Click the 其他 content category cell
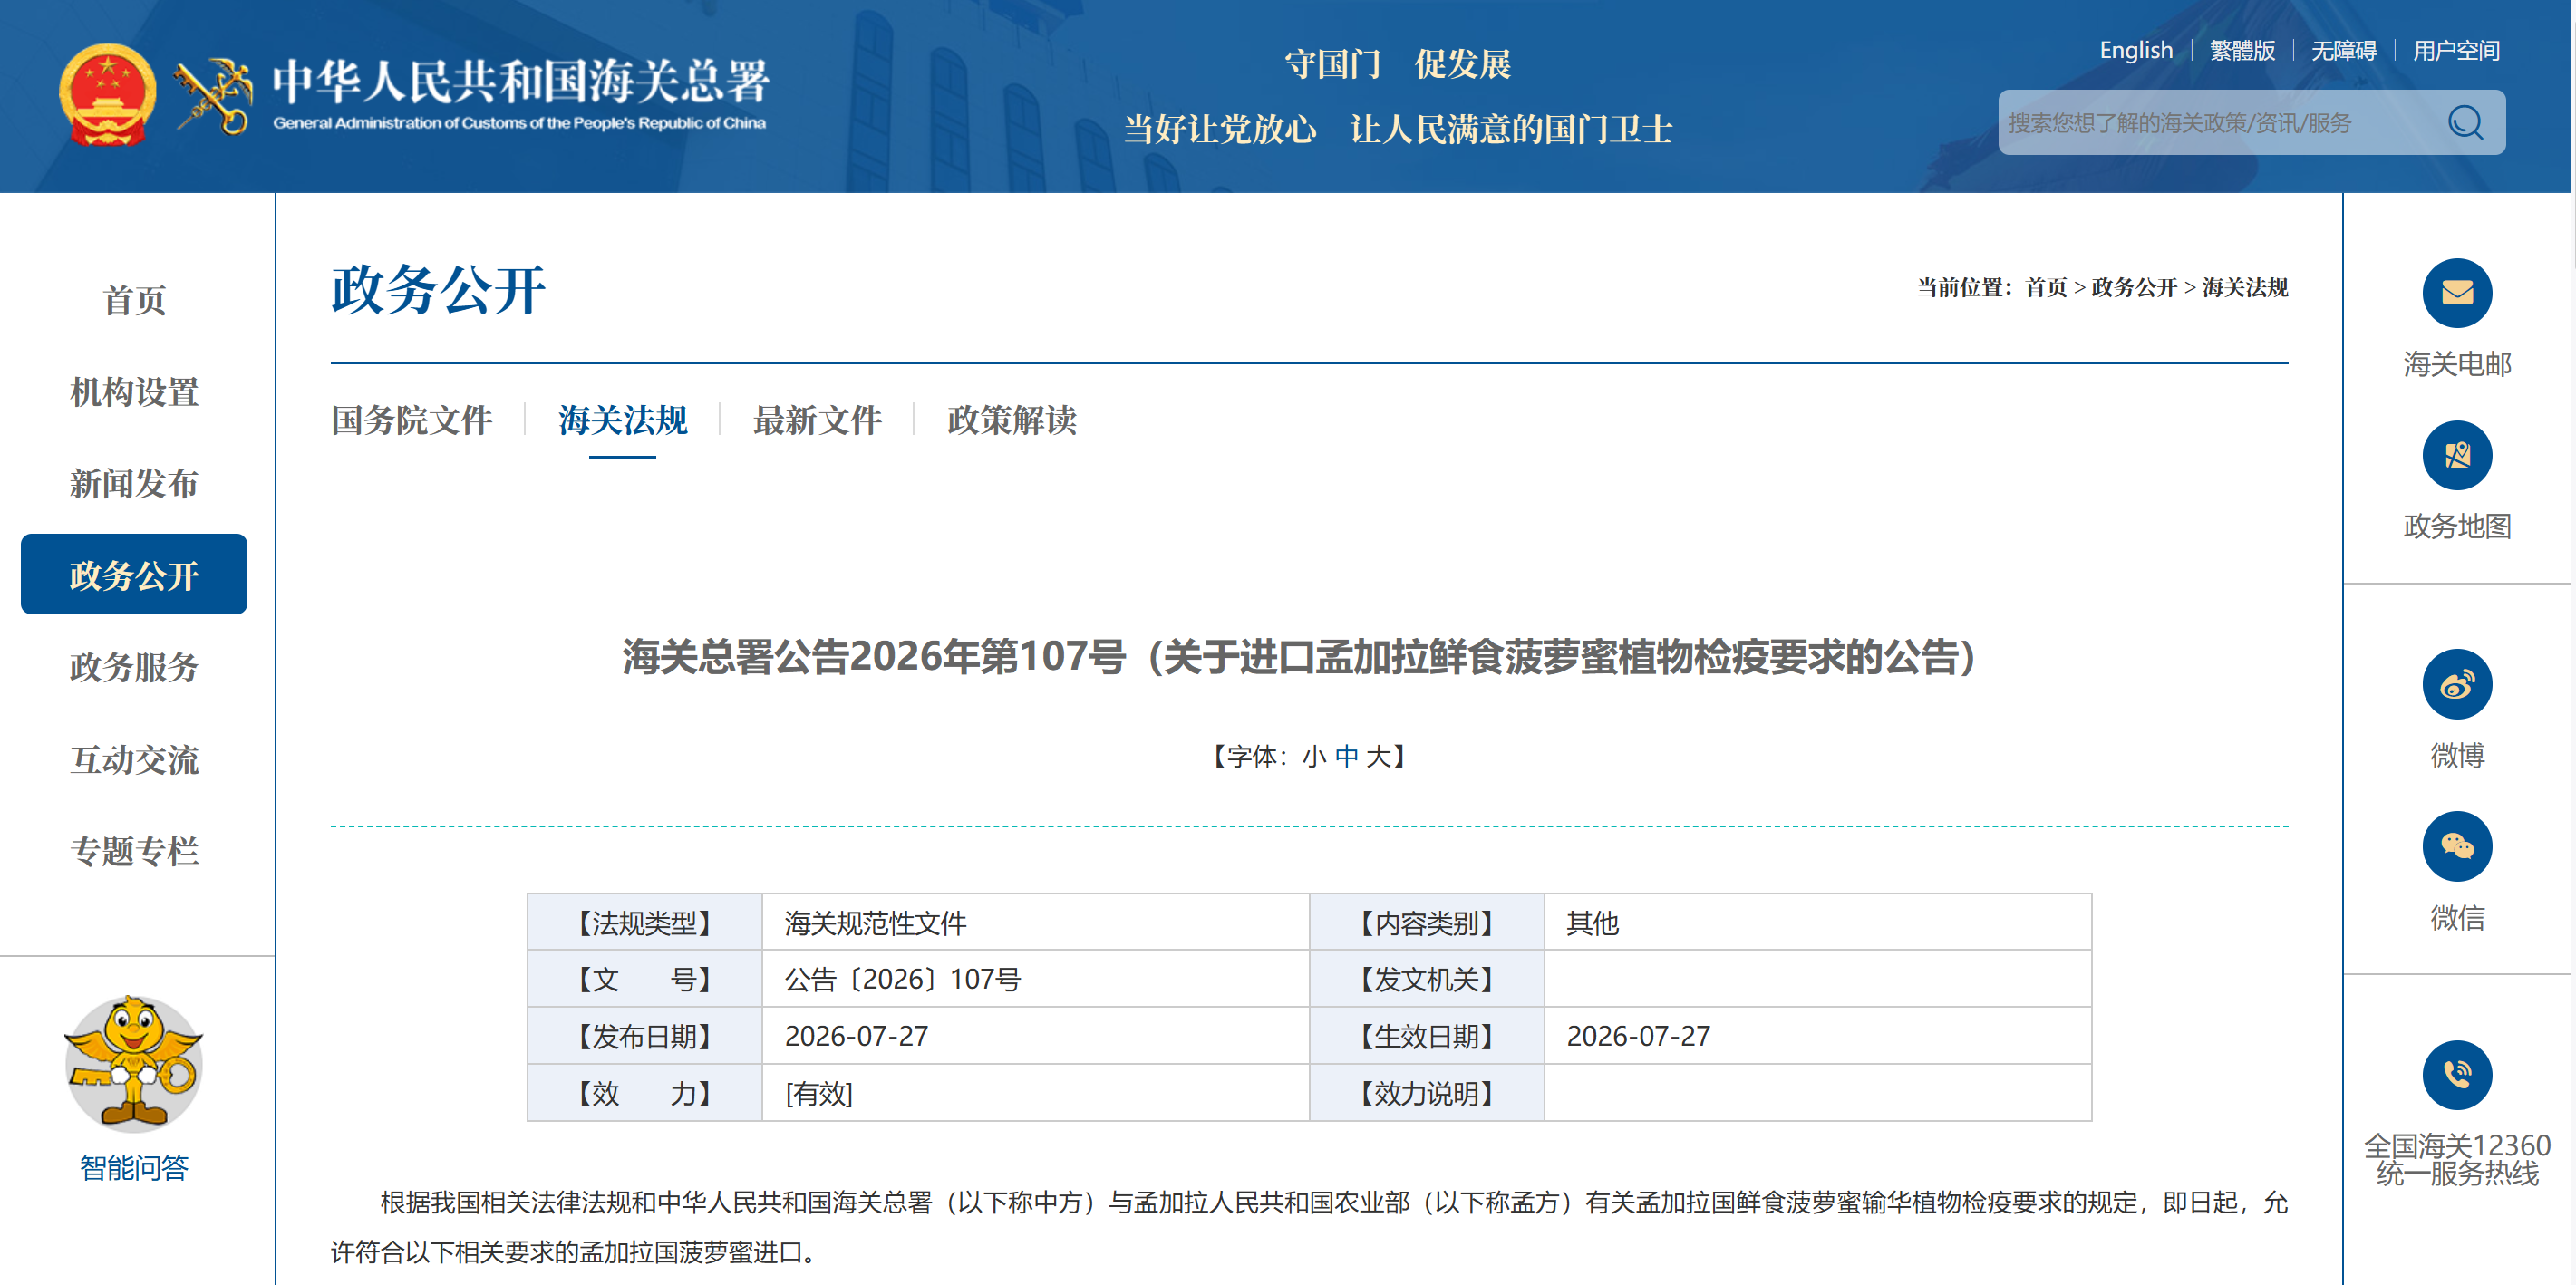2576x1285 pixels. point(1817,923)
